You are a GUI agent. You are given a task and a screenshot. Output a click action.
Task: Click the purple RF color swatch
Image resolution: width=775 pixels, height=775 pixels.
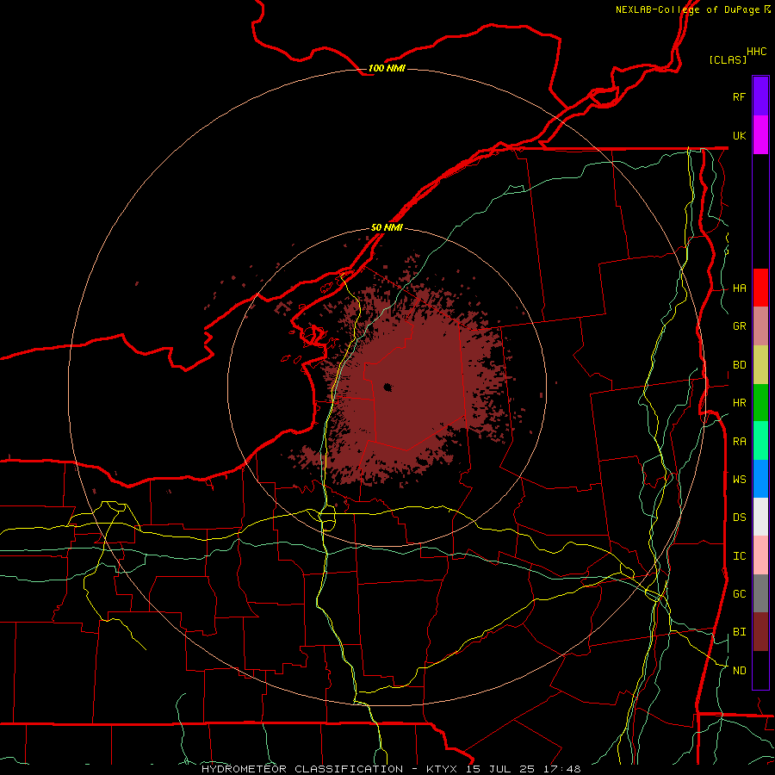[760, 96]
